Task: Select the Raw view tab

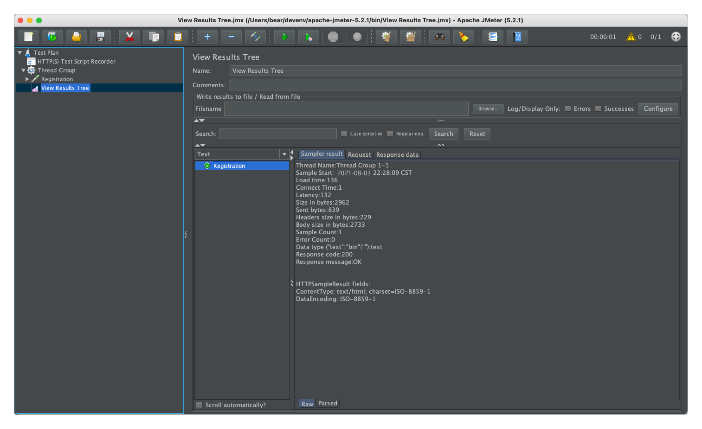Action: (307, 403)
